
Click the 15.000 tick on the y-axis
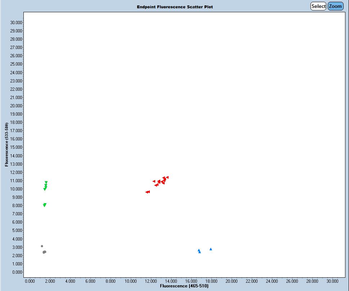(17, 147)
